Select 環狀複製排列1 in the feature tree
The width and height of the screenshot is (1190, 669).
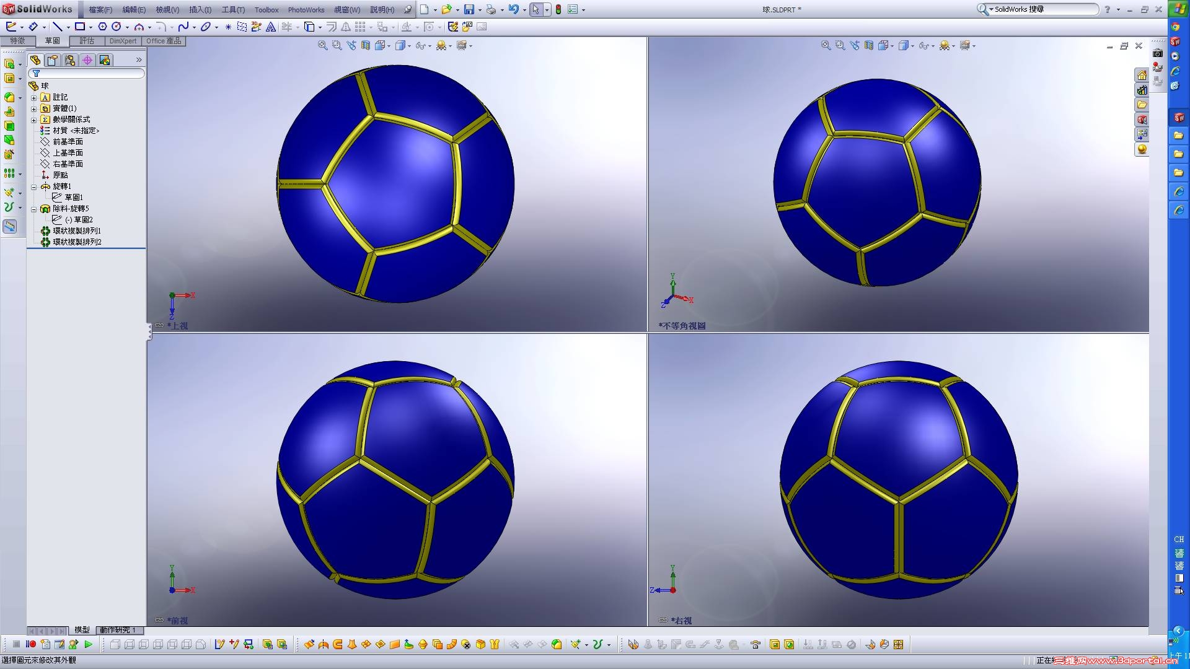coord(76,231)
